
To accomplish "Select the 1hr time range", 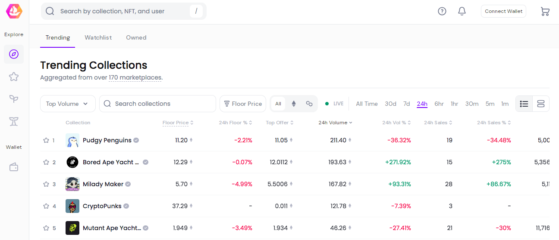I will [455, 104].
